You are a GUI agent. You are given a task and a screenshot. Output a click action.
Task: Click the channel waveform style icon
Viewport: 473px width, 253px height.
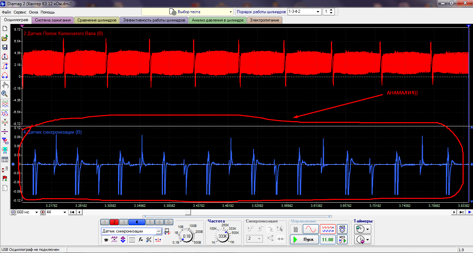(114, 239)
